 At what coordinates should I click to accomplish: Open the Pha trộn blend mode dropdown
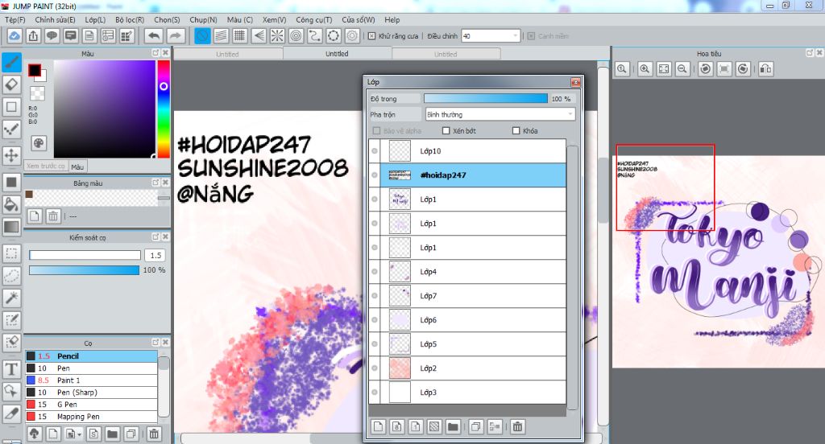(500, 114)
